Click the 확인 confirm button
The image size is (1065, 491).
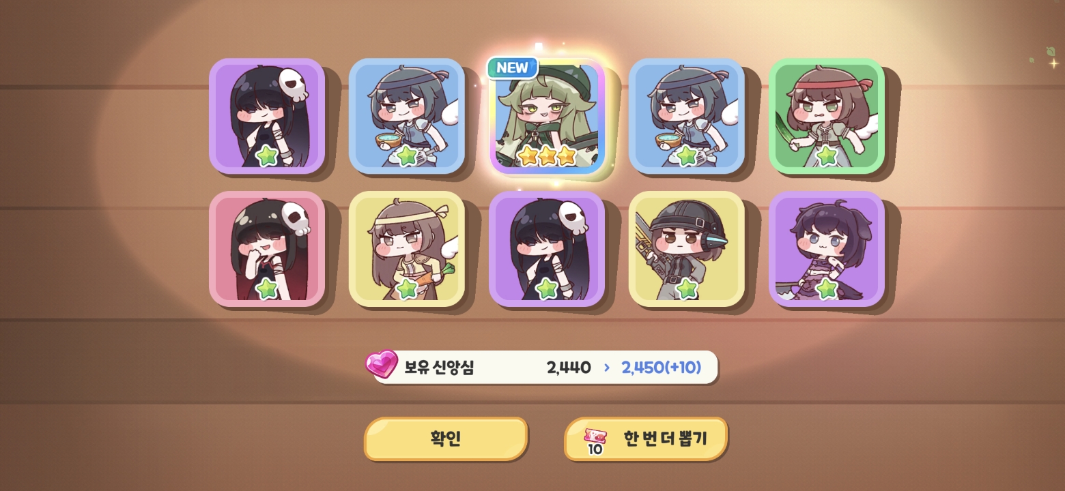[x=446, y=438]
